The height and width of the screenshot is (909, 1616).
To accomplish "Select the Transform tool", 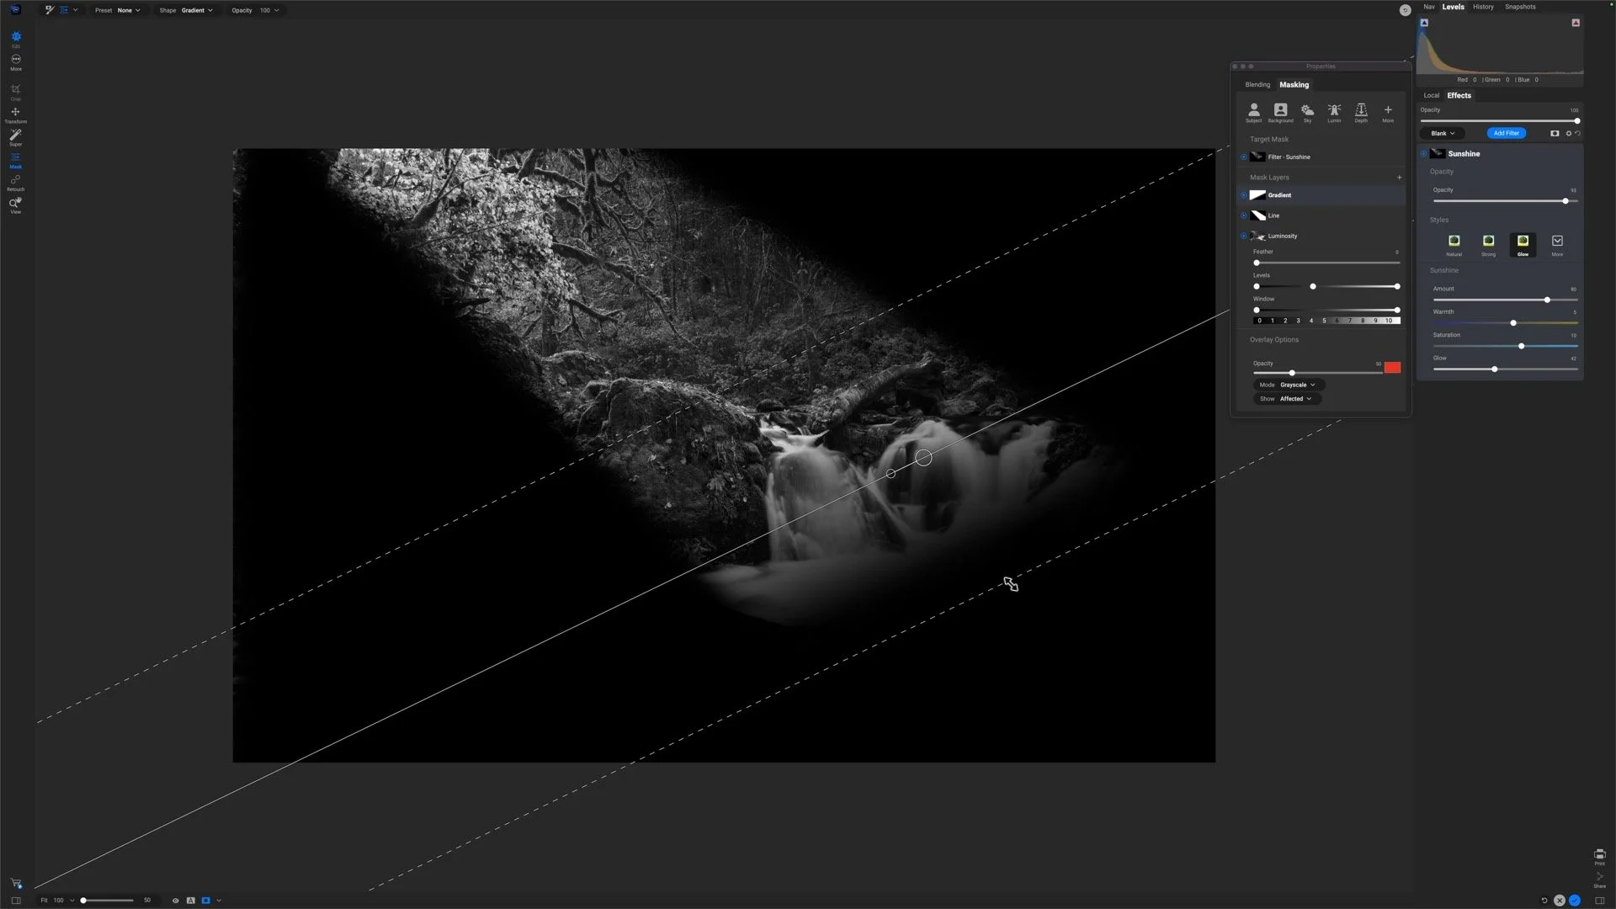I will [x=15, y=114].
